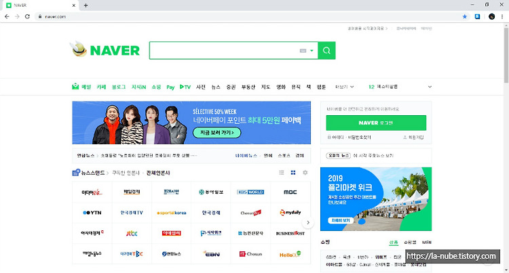This screenshot has width=509, height=273.
Task: Click Chrome's back arrow
Action: [x=7, y=16]
